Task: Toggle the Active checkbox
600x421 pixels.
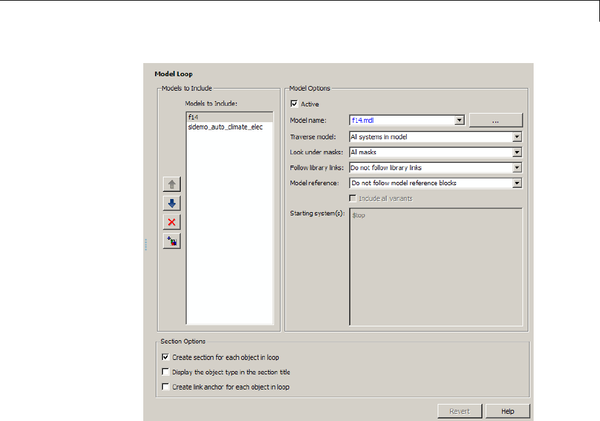Action: [294, 104]
